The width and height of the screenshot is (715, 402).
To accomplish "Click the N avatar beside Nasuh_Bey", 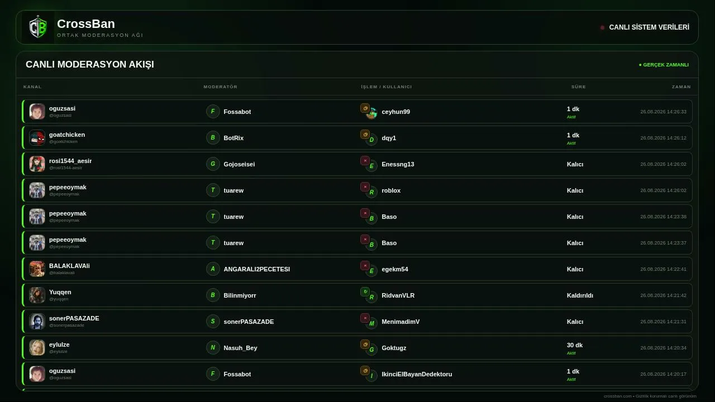I will [213, 348].
